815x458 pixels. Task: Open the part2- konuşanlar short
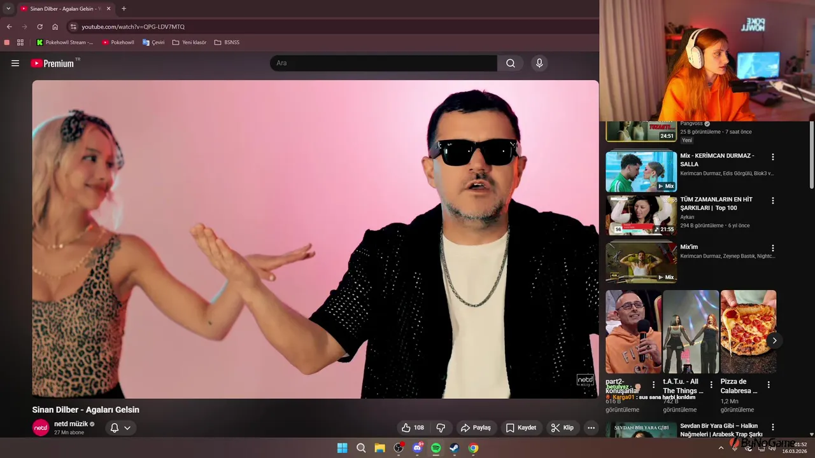[634, 331]
